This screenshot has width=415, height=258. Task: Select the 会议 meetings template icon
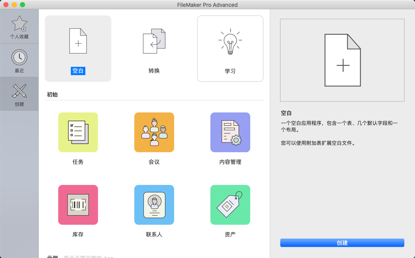click(x=154, y=132)
